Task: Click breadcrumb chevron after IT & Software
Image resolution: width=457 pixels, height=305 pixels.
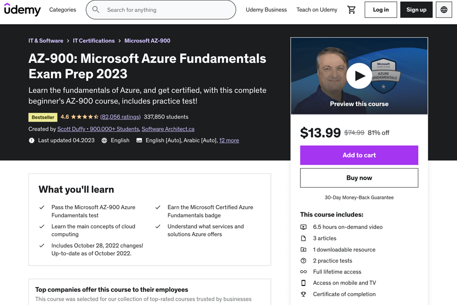Action: pos(68,41)
